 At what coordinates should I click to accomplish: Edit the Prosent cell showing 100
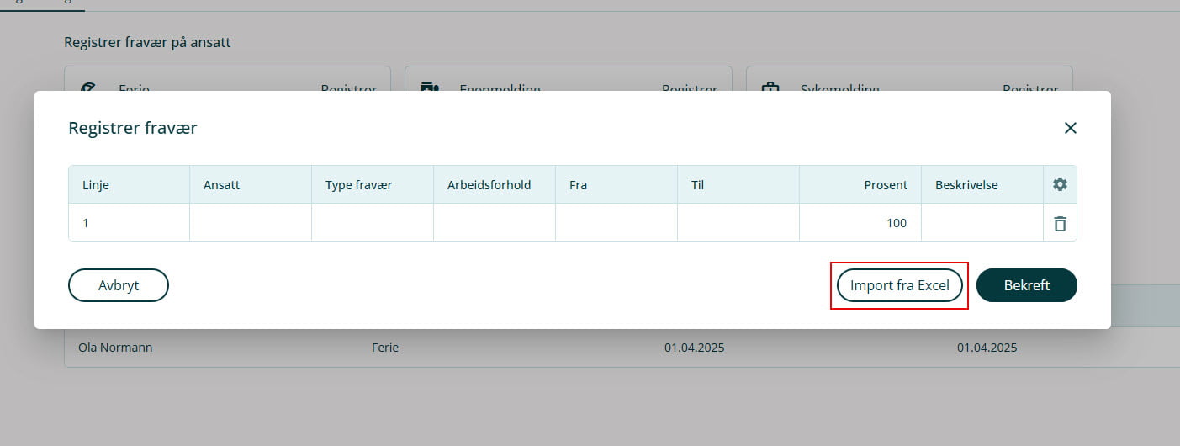860,223
